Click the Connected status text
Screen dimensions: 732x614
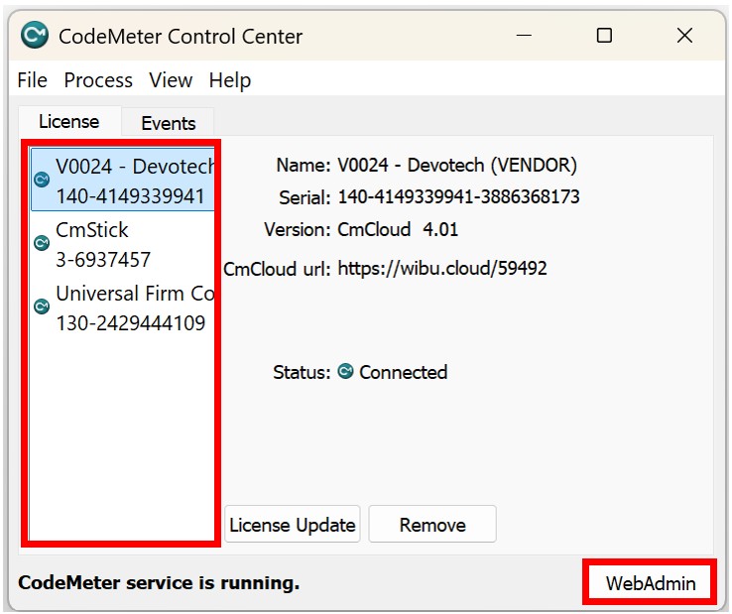pos(404,372)
